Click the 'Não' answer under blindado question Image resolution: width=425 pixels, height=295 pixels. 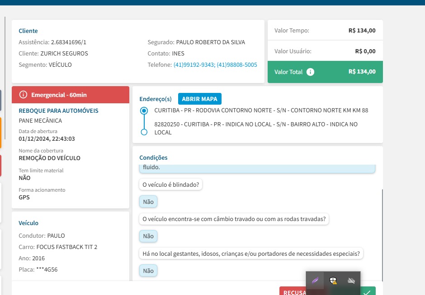pyautogui.click(x=148, y=202)
